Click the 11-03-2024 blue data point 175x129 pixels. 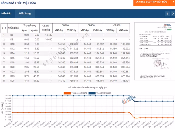[x=12, y=96]
